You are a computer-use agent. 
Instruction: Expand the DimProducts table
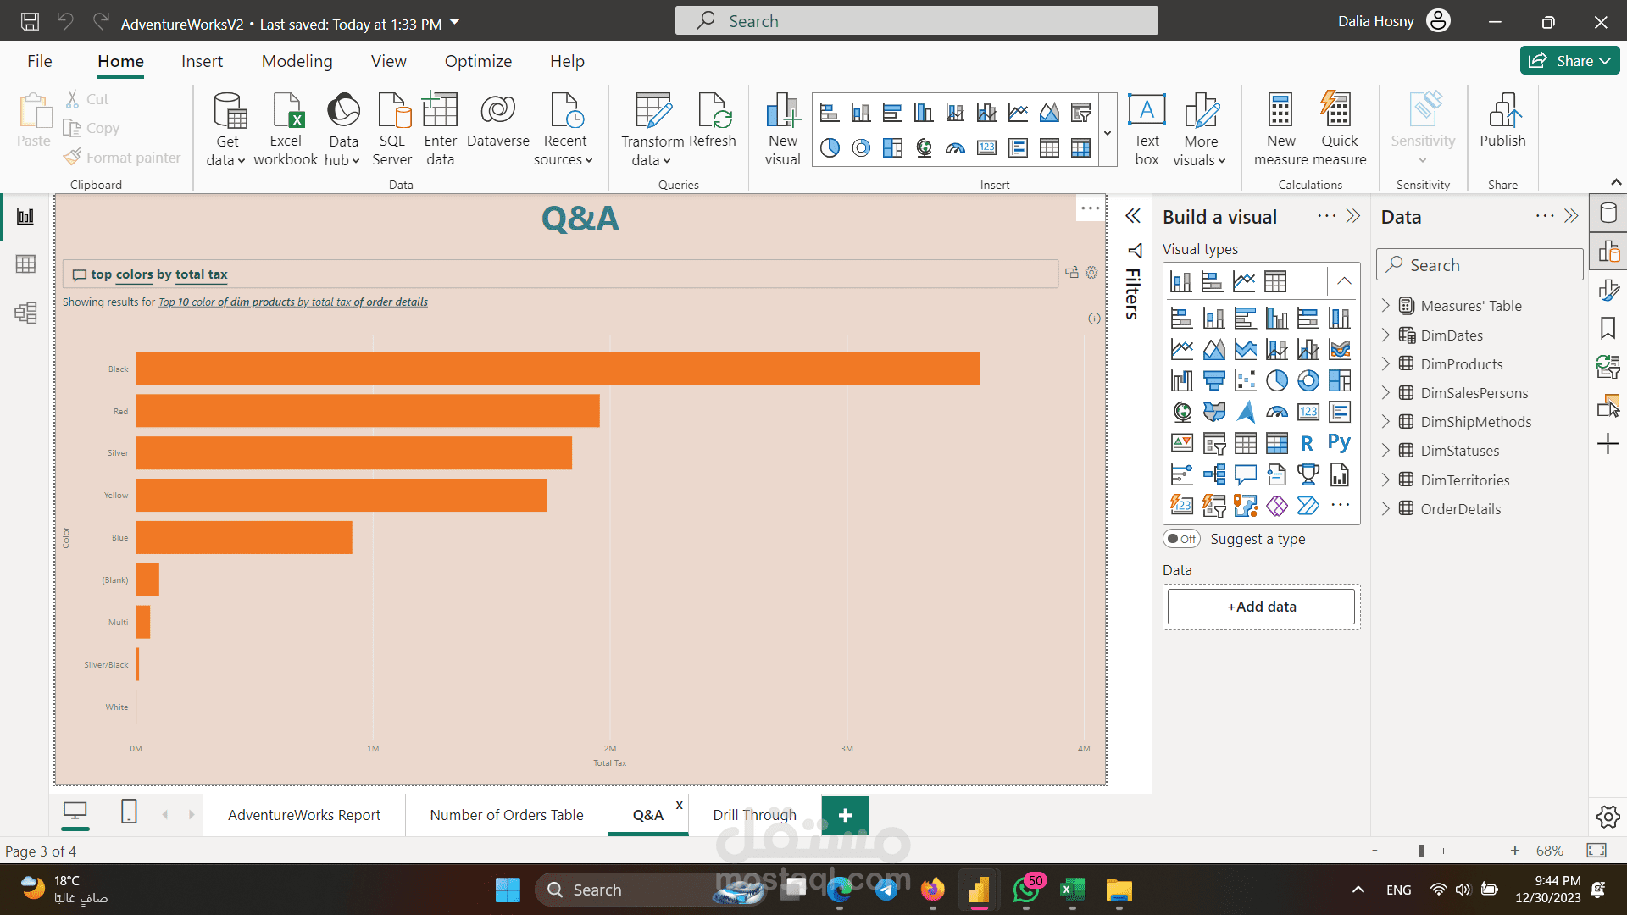(1385, 364)
